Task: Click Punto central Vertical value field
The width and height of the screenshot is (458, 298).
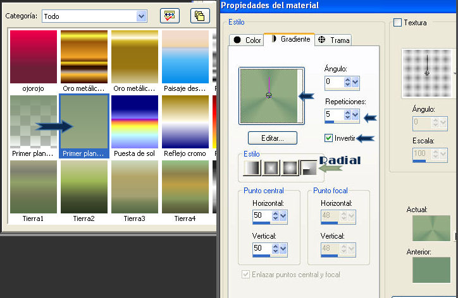Action: click(263, 249)
